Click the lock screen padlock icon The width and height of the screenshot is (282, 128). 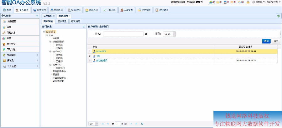pos(248,2)
